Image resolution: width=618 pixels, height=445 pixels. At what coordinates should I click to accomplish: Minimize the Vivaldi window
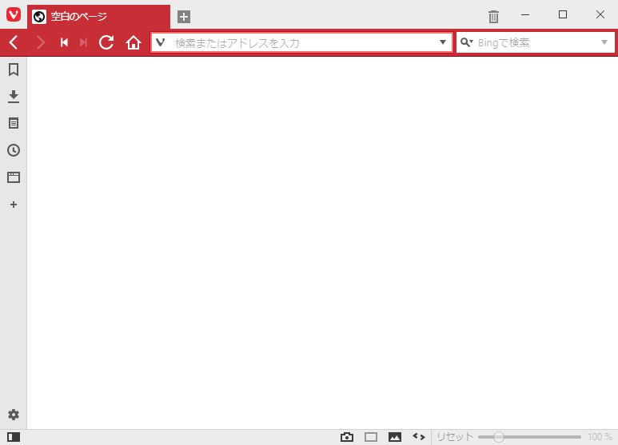tap(525, 15)
